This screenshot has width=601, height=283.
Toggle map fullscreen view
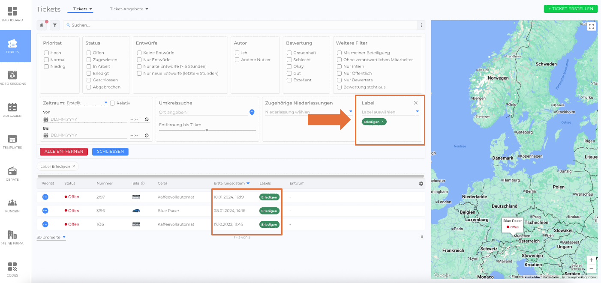coord(591,27)
